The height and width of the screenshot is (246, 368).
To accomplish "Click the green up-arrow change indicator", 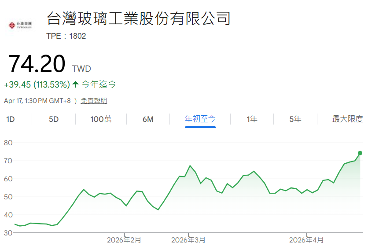I will tap(75, 84).
